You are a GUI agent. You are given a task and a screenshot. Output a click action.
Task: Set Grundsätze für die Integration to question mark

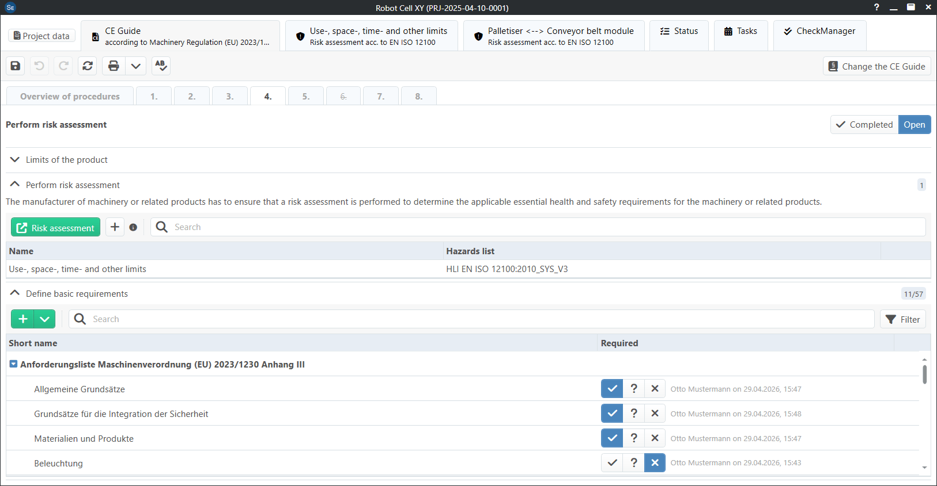[634, 414]
